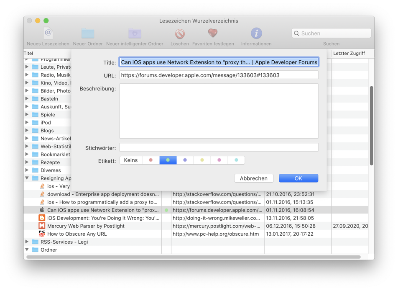Click URL 'http://www.pc-help.org/obscure.htm'
Screen dimensions: 398x291
point(216,234)
